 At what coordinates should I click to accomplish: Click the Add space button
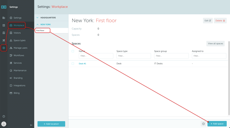pyautogui.click(x=217, y=124)
